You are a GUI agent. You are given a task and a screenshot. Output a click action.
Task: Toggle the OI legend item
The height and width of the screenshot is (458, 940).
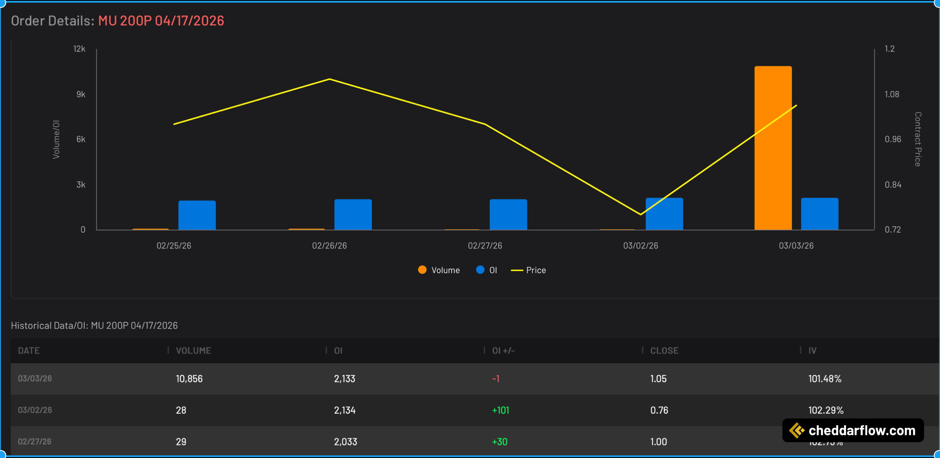point(486,270)
